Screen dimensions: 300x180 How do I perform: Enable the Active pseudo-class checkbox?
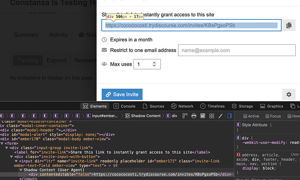tap(245, 116)
